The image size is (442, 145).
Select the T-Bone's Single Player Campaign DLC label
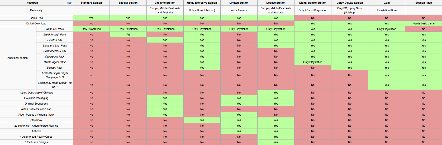(x=55, y=75)
